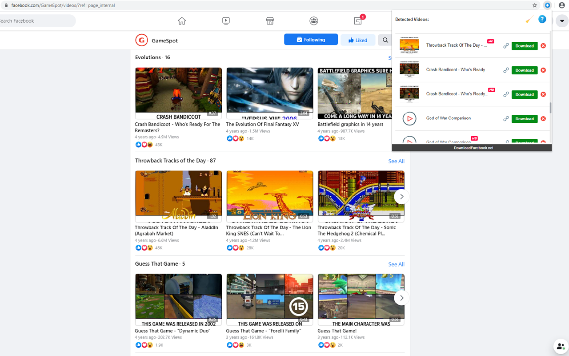This screenshot has width=569, height=356.
Task: Remove fully visible God of War Comparison row
Action: pyautogui.click(x=543, y=119)
